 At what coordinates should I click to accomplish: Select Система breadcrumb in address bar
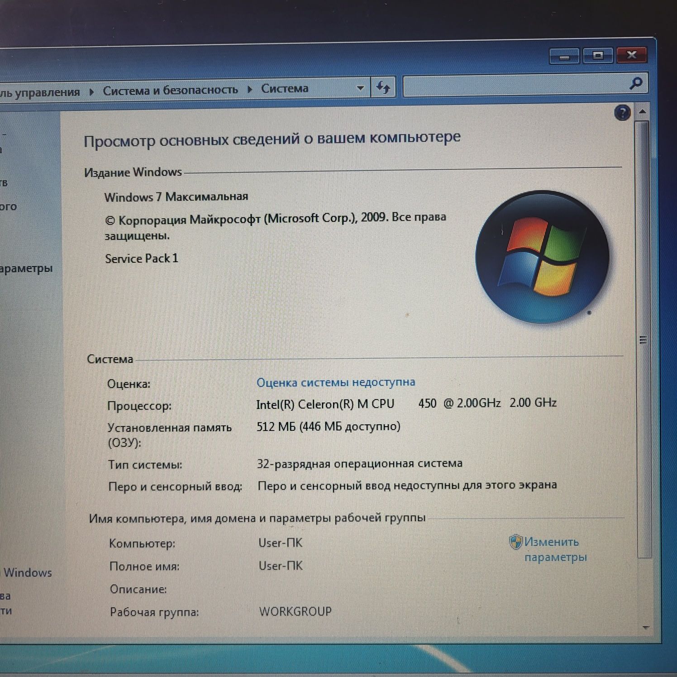tap(285, 89)
